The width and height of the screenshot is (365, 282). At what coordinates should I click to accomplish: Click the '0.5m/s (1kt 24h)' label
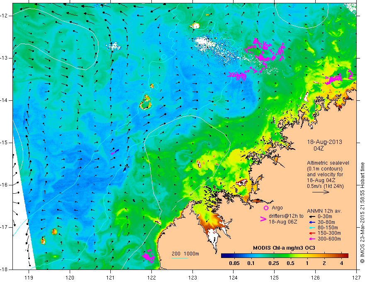point(325,186)
